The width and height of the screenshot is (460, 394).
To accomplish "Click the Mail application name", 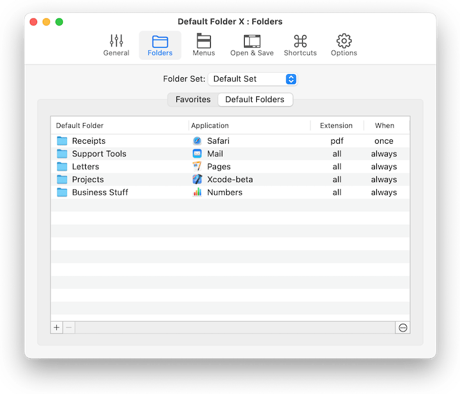I will 215,154.
